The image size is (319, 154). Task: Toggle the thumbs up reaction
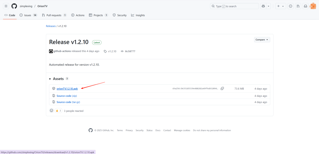click(58, 111)
